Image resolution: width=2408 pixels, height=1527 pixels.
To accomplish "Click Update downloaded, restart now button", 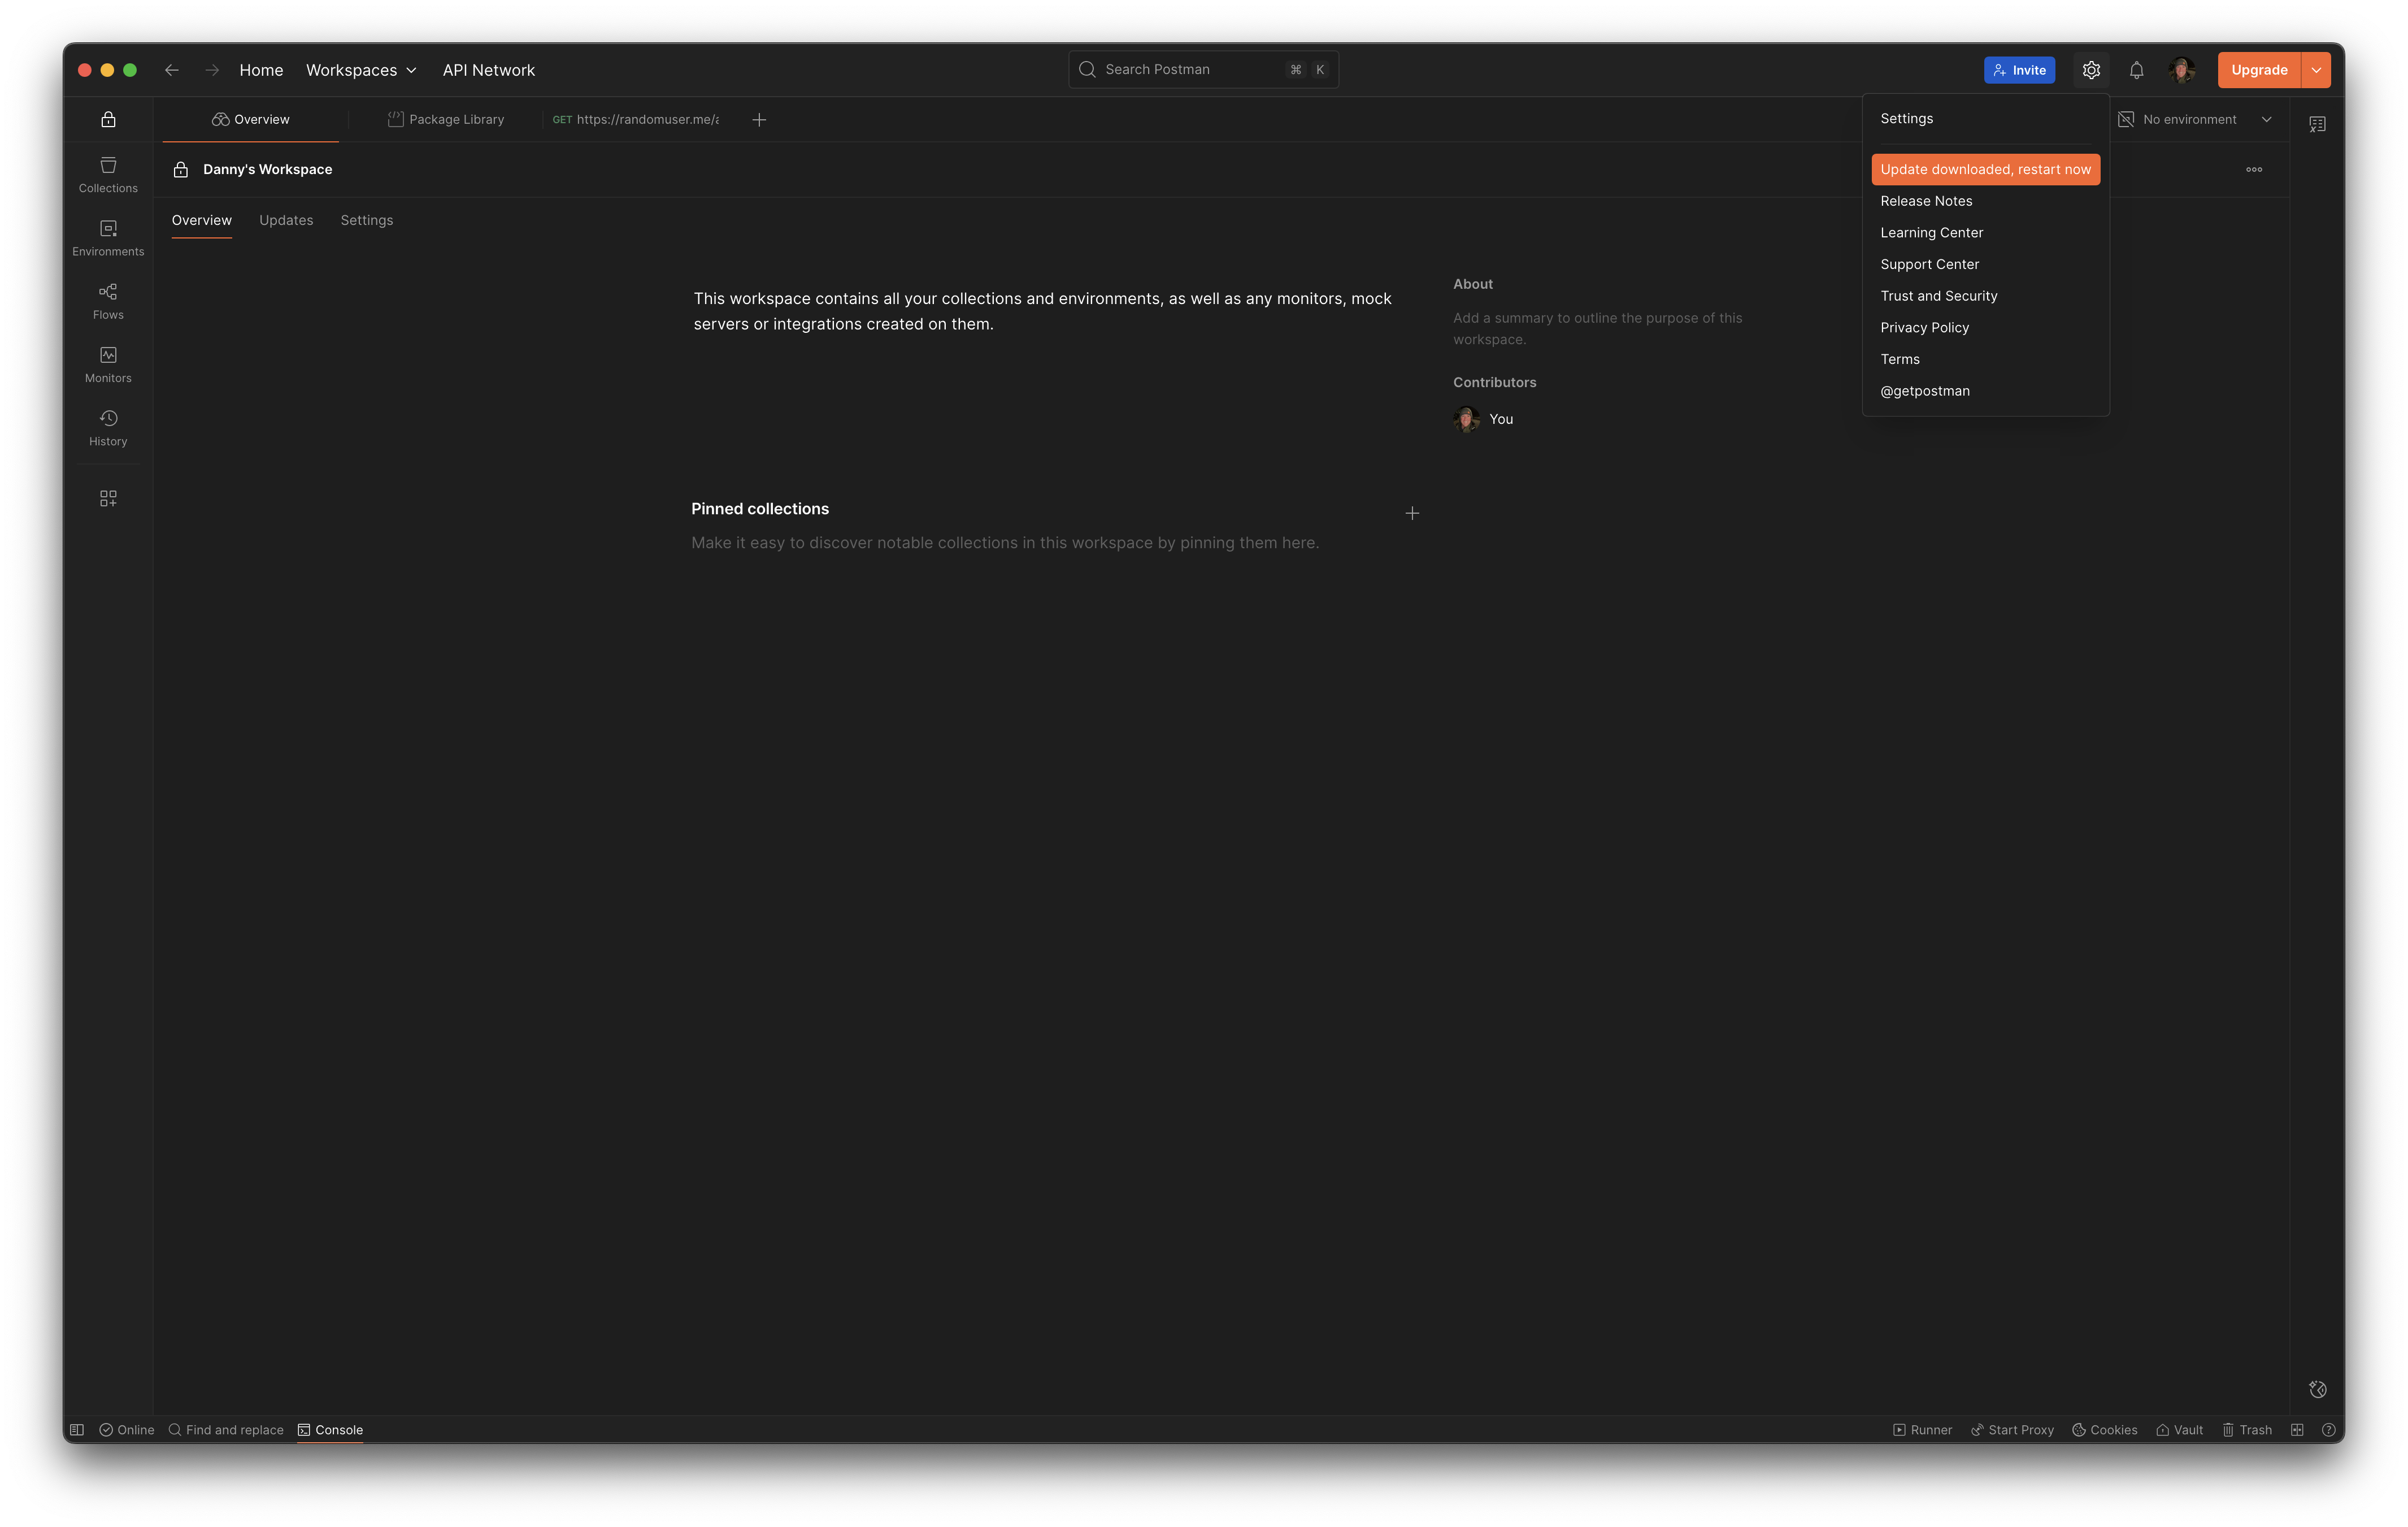I will [x=1985, y=169].
